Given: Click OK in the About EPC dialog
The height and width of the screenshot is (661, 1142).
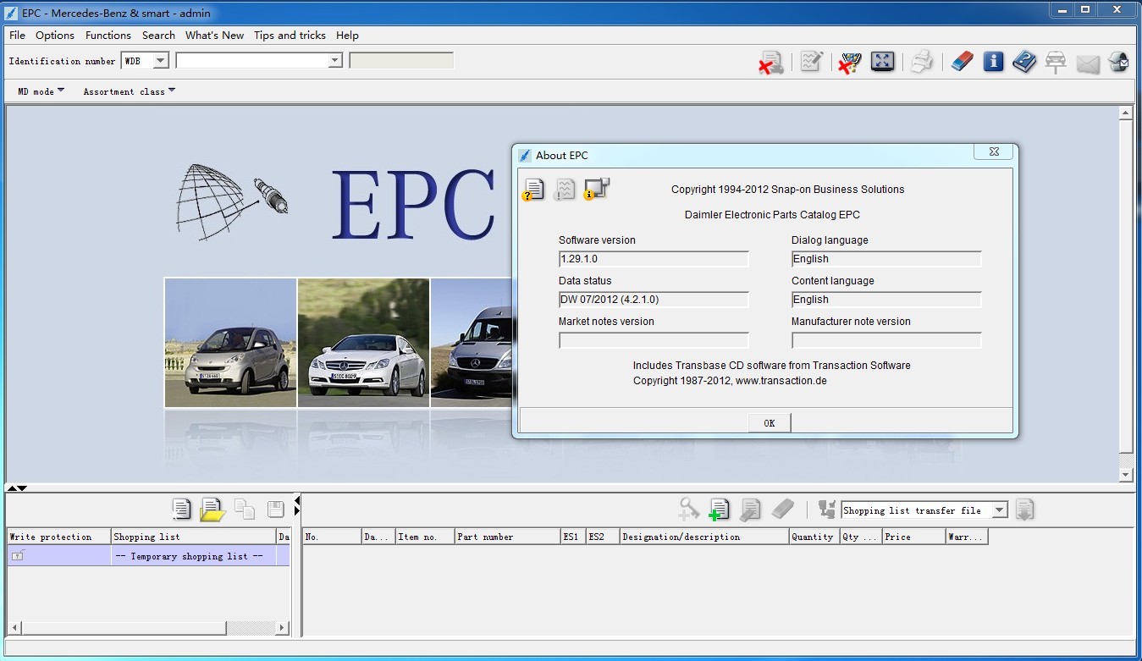Looking at the screenshot, I should [x=770, y=423].
